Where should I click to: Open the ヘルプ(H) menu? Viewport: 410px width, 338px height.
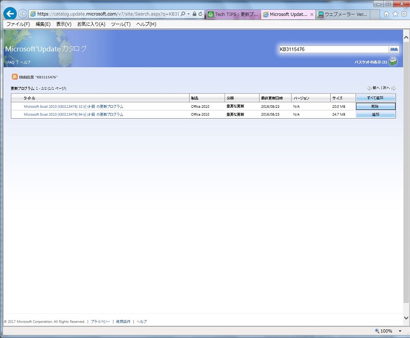[146, 24]
